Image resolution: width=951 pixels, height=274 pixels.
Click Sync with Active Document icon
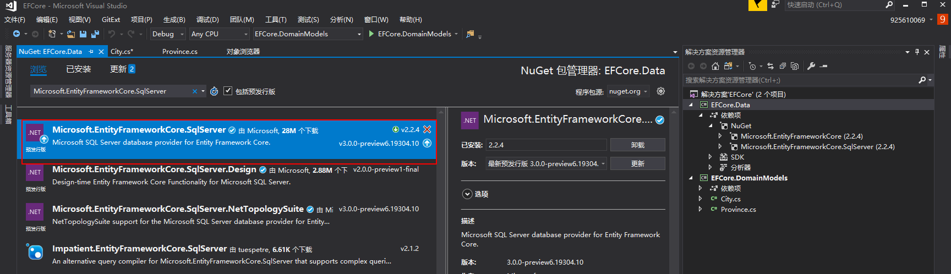tap(770, 66)
